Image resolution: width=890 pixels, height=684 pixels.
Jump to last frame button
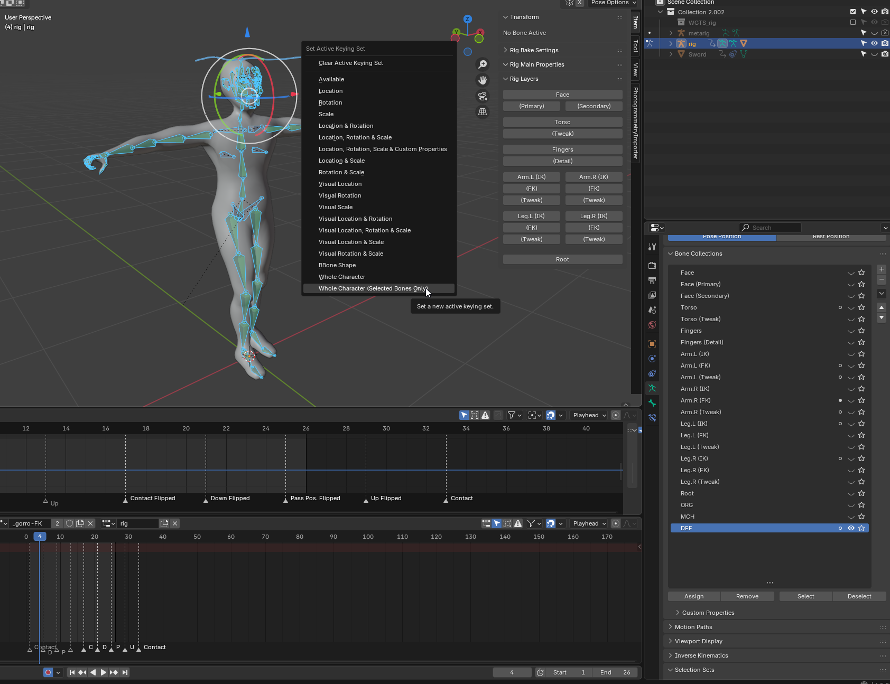pyautogui.click(x=125, y=672)
